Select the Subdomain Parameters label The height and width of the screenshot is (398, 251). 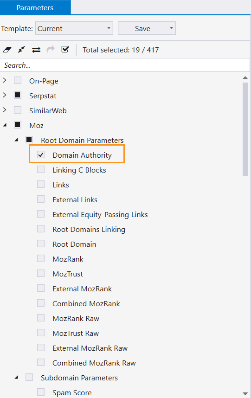[x=79, y=378]
